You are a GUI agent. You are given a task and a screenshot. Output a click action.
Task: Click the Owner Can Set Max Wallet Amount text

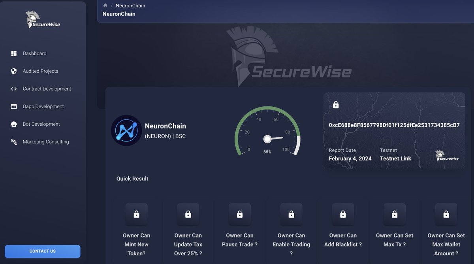pos(446,244)
